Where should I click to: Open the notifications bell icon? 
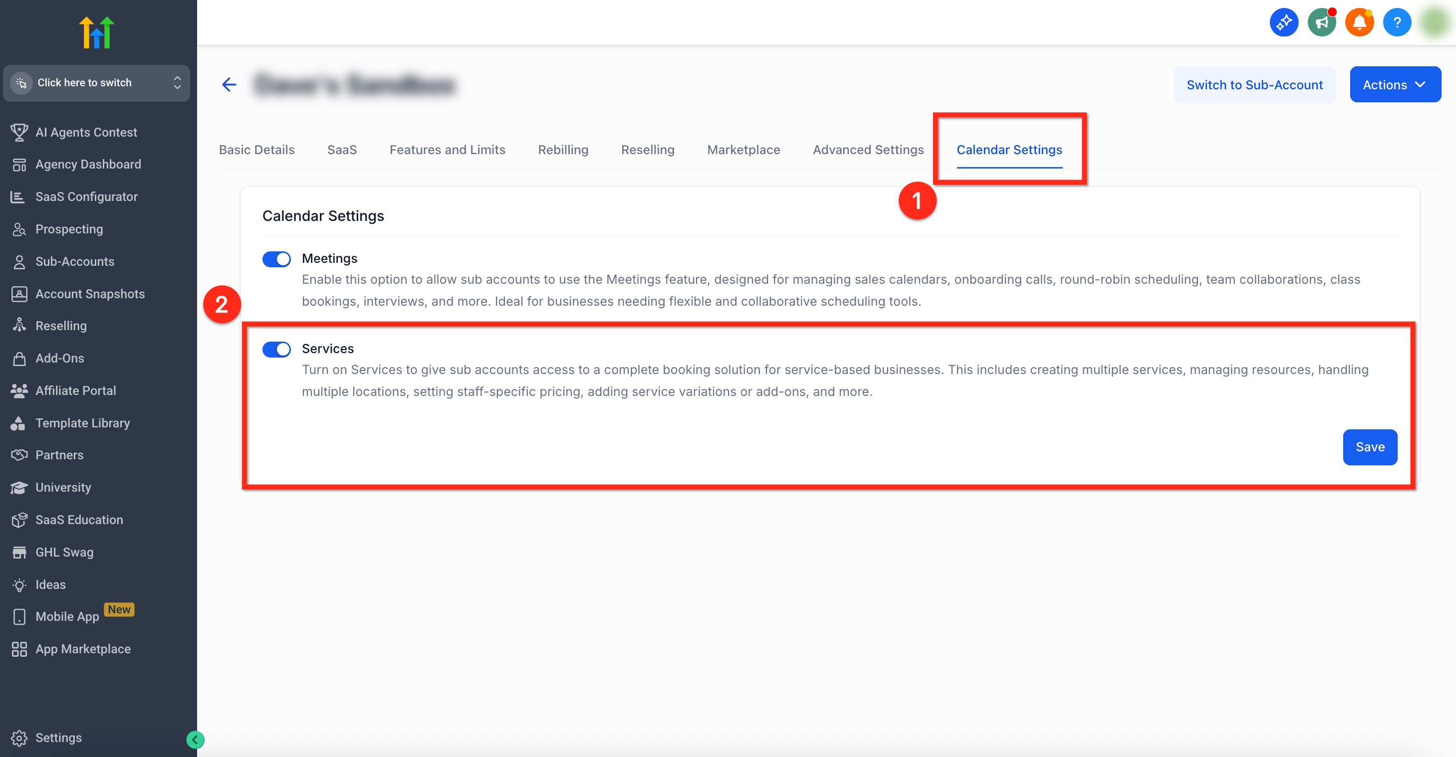point(1359,23)
